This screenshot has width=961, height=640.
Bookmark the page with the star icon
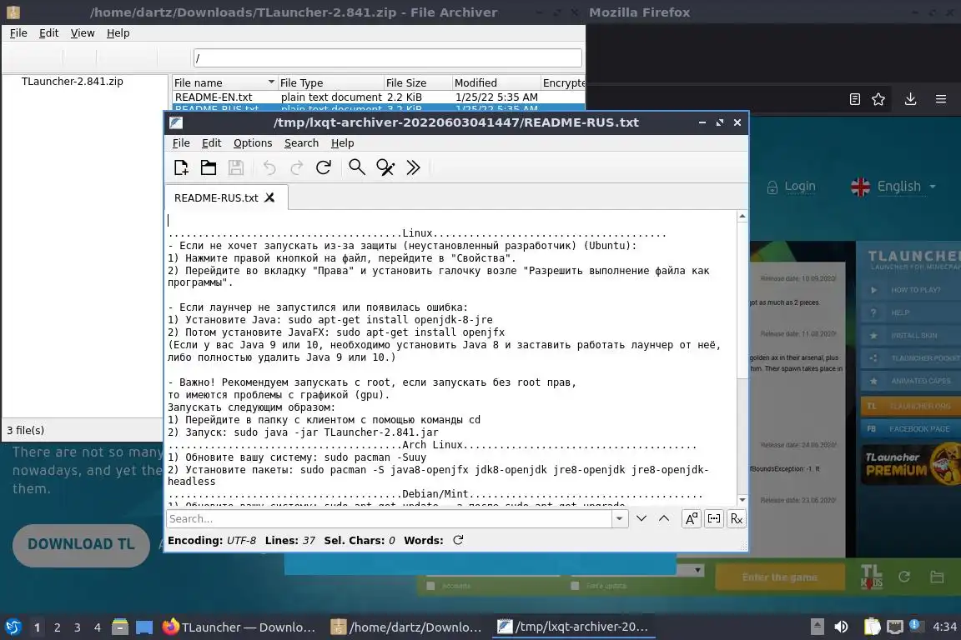(x=878, y=99)
